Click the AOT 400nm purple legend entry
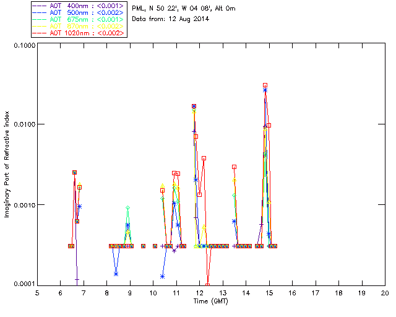This screenshot has width=396, height=317. pyautogui.click(x=78, y=6)
